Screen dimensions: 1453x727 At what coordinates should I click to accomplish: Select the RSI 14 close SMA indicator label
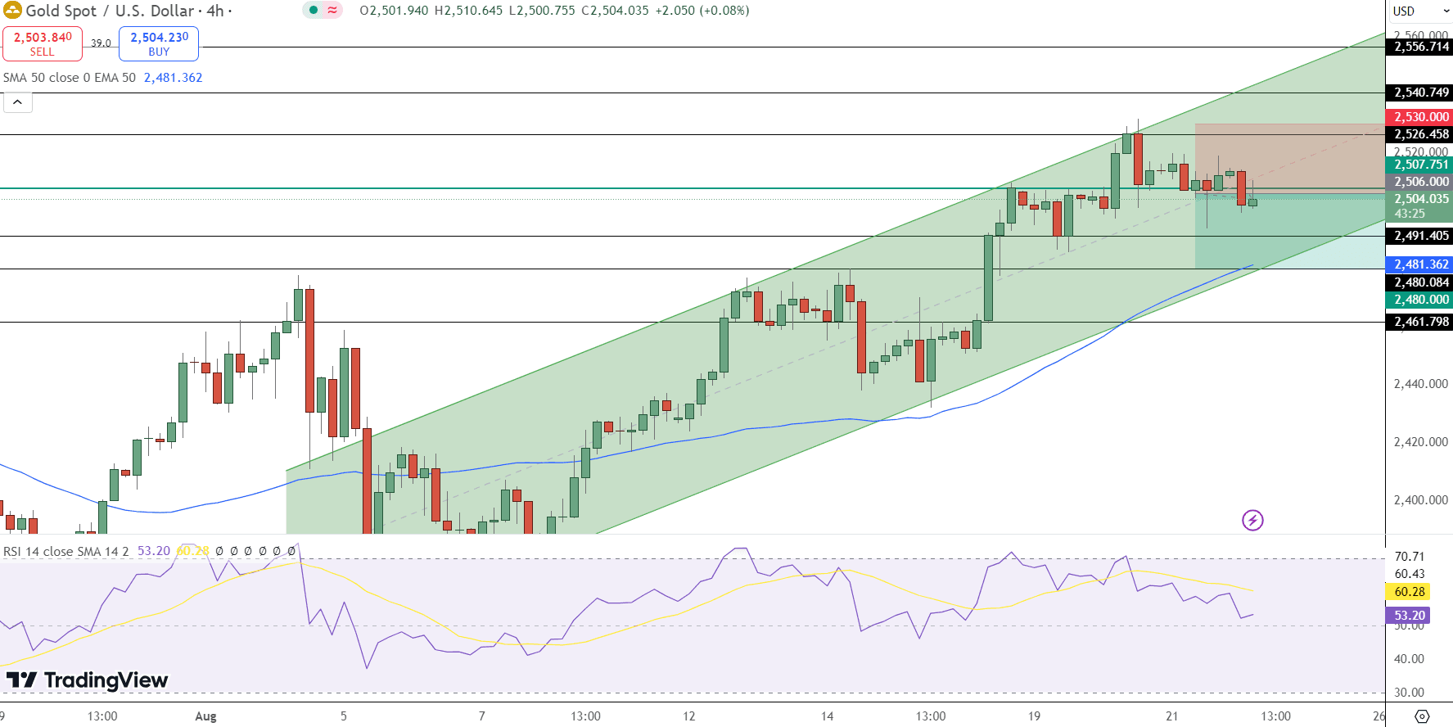pos(65,551)
